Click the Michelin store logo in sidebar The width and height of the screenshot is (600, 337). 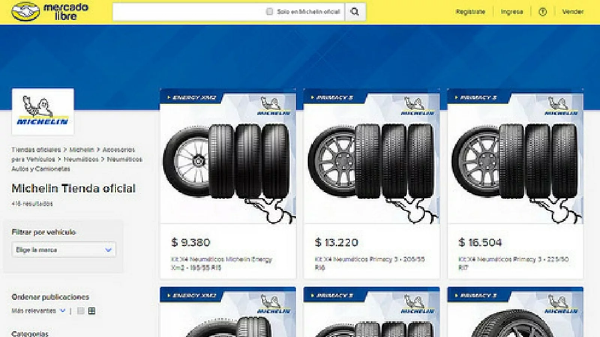pyautogui.click(x=43, y=112)
